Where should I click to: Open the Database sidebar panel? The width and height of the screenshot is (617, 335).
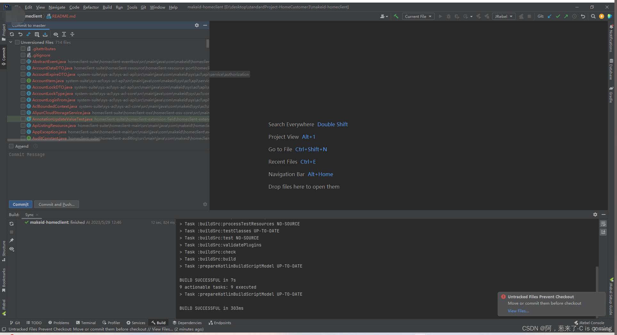[x=611, y=69]
